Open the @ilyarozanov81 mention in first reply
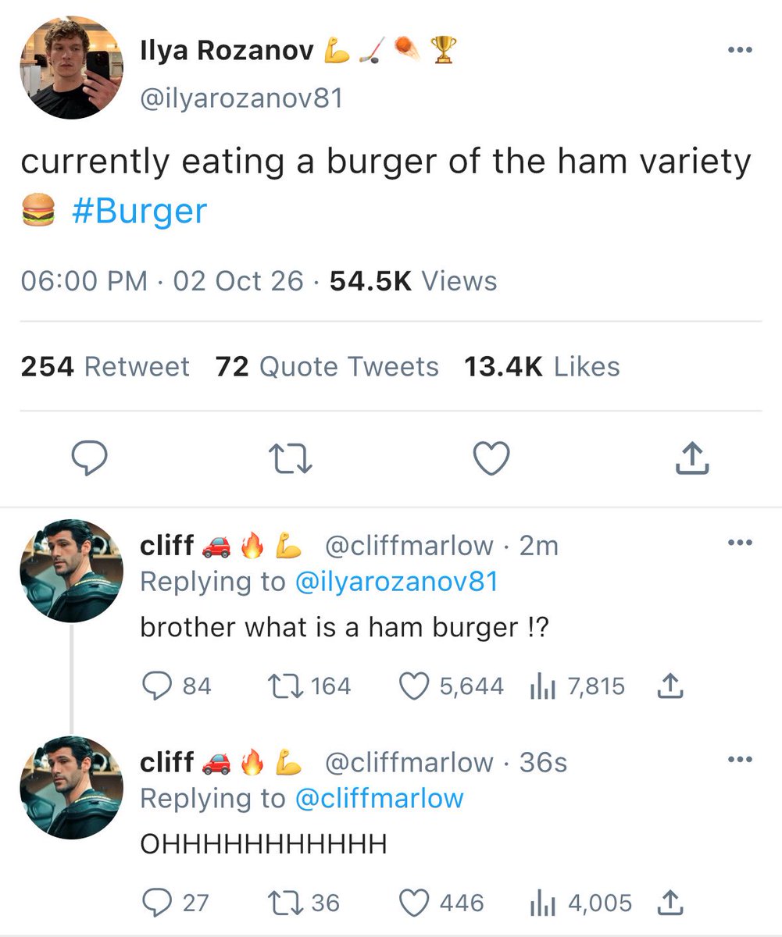Viewport: 782px width, 937px height. [x=397, y=582]
